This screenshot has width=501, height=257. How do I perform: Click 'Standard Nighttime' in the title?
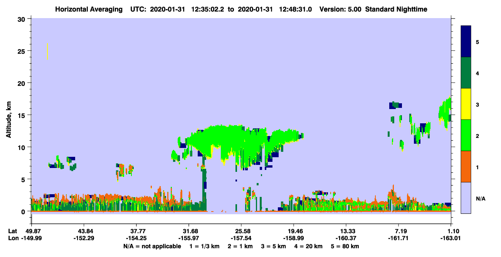coord(396,9)
